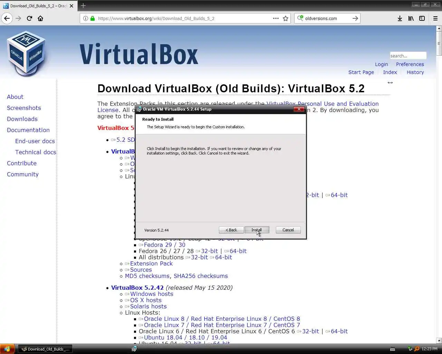Viewport: 442px width, 354px height.
Task: Reload the current page
Action: pos(29,18)
